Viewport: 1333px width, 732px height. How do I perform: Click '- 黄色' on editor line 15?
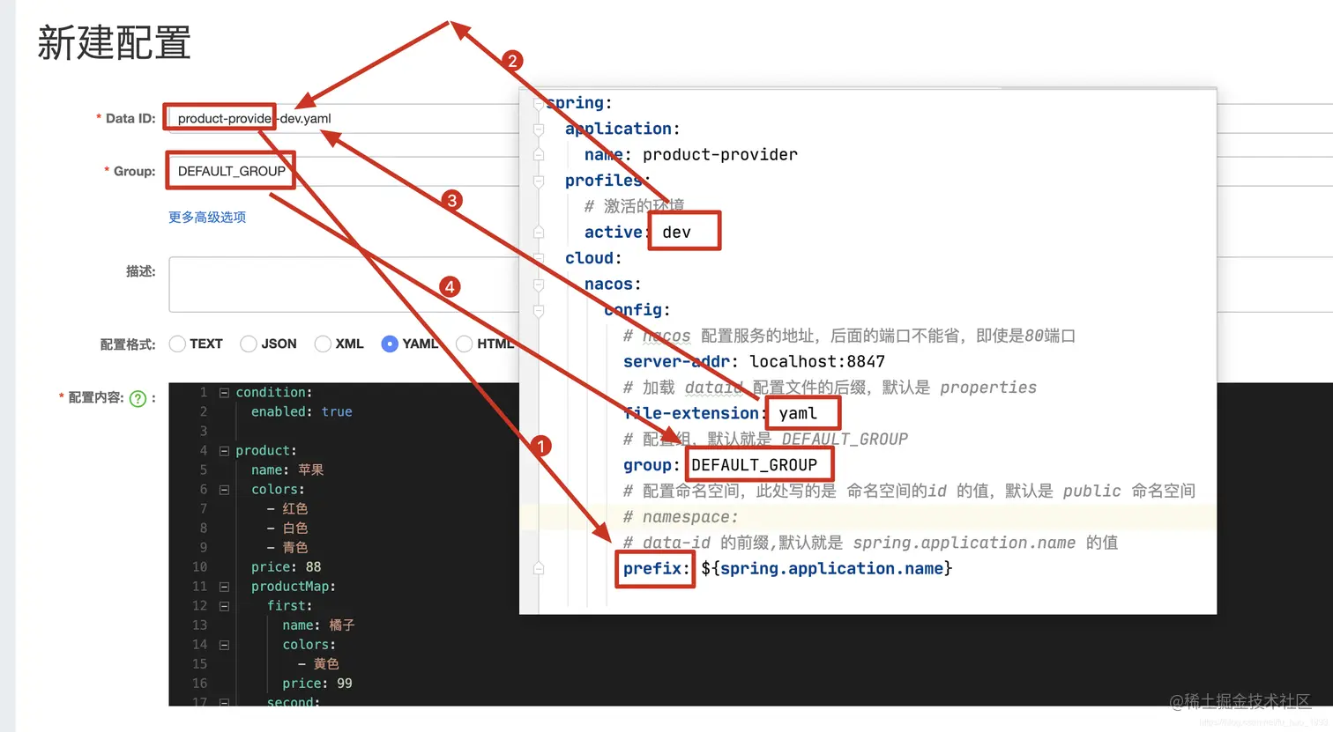[318, 663]
